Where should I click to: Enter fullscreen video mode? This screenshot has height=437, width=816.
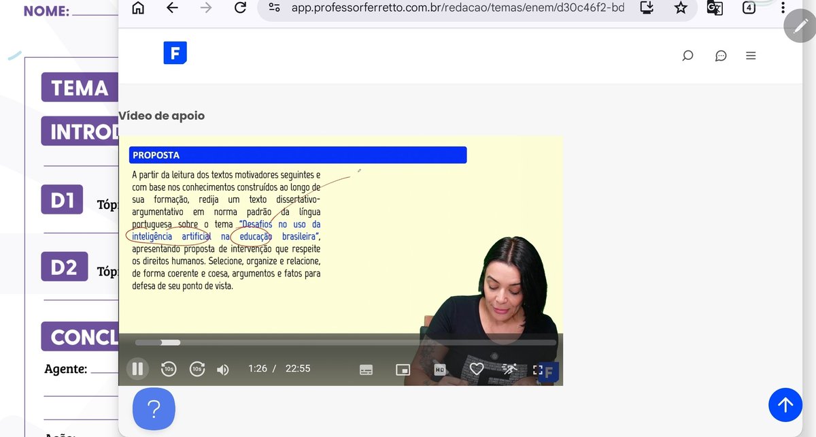537,370
